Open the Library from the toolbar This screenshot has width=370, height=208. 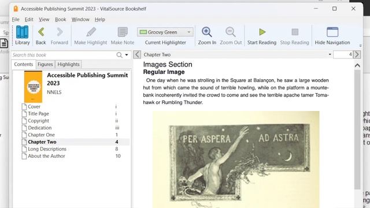point(23,35)
